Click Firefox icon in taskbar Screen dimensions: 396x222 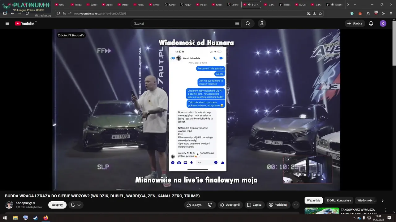coord(46,218)
